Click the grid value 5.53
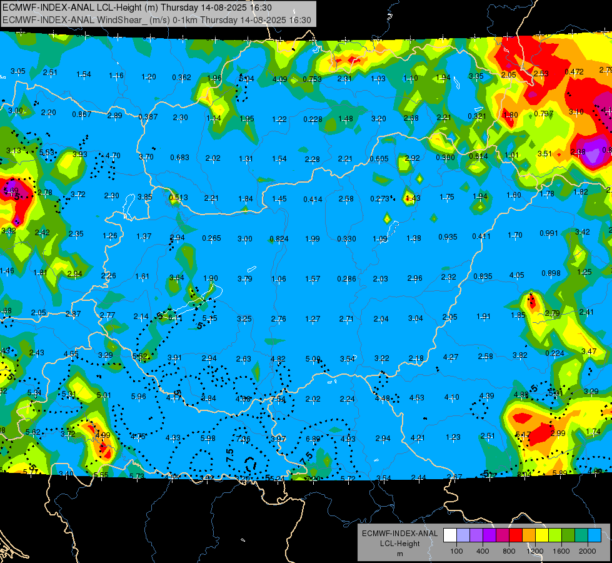This screenshot has width=612, height=563. [x=47, y=152]
